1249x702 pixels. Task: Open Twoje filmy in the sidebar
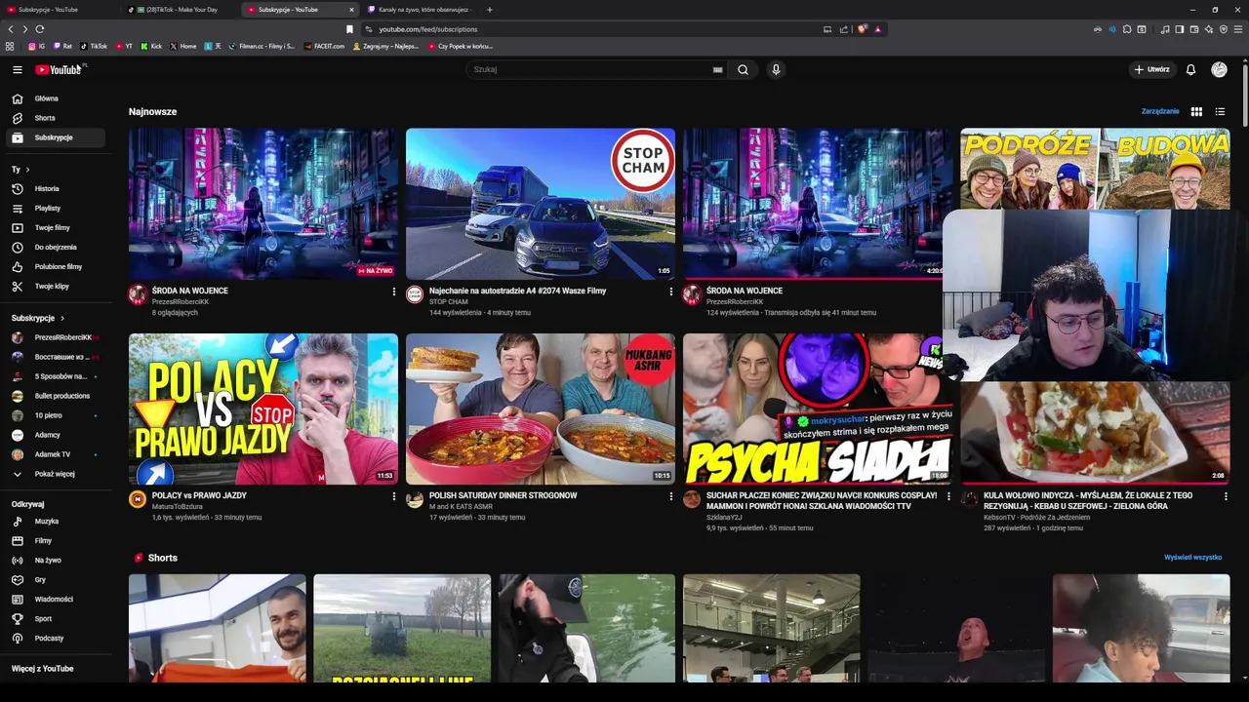54,227
